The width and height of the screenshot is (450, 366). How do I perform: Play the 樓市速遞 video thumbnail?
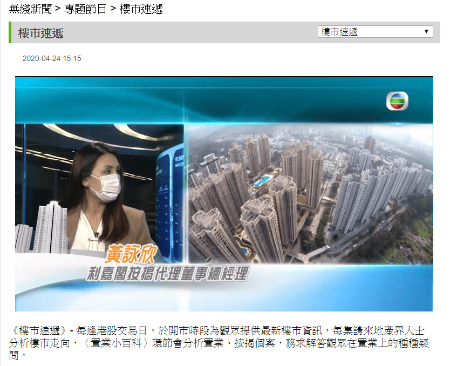pyautogui.click(x=224, y=194)
